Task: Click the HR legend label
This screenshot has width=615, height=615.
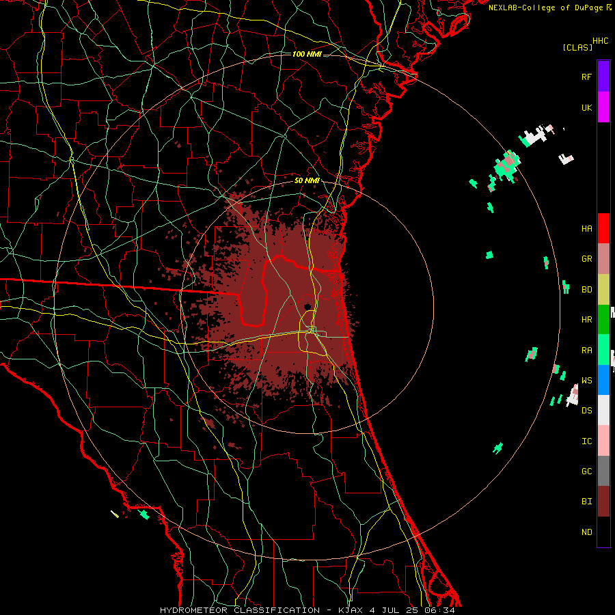Action: coord(586,320)
